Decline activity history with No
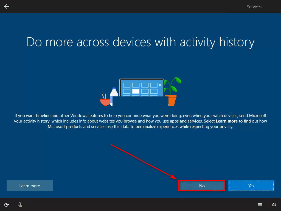281x211 pixels. click(202, 186)
